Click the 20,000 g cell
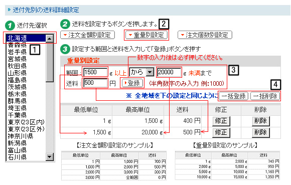Image resolution: width=291 pixels, height=185 pixels. [x=138, y=132]
